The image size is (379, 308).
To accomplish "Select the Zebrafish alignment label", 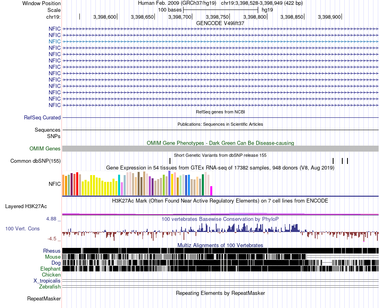I will pos(50,287).
